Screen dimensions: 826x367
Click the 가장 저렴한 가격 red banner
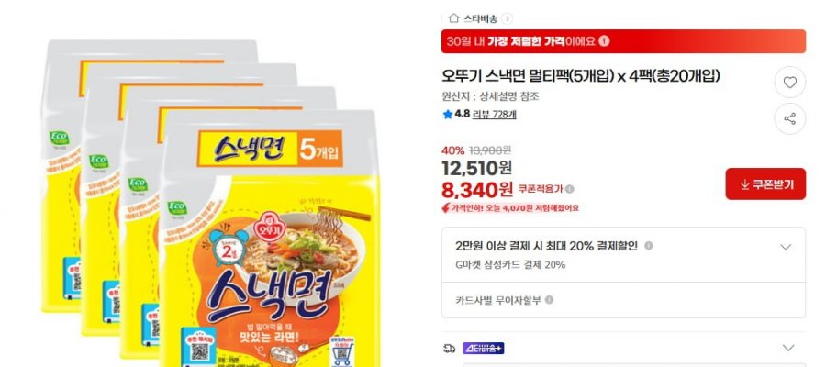coord(623,41)
